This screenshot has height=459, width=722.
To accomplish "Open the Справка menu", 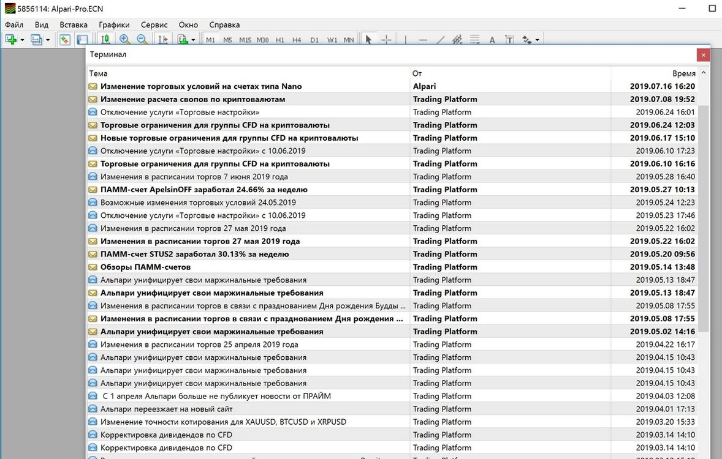I will [224, 25].
